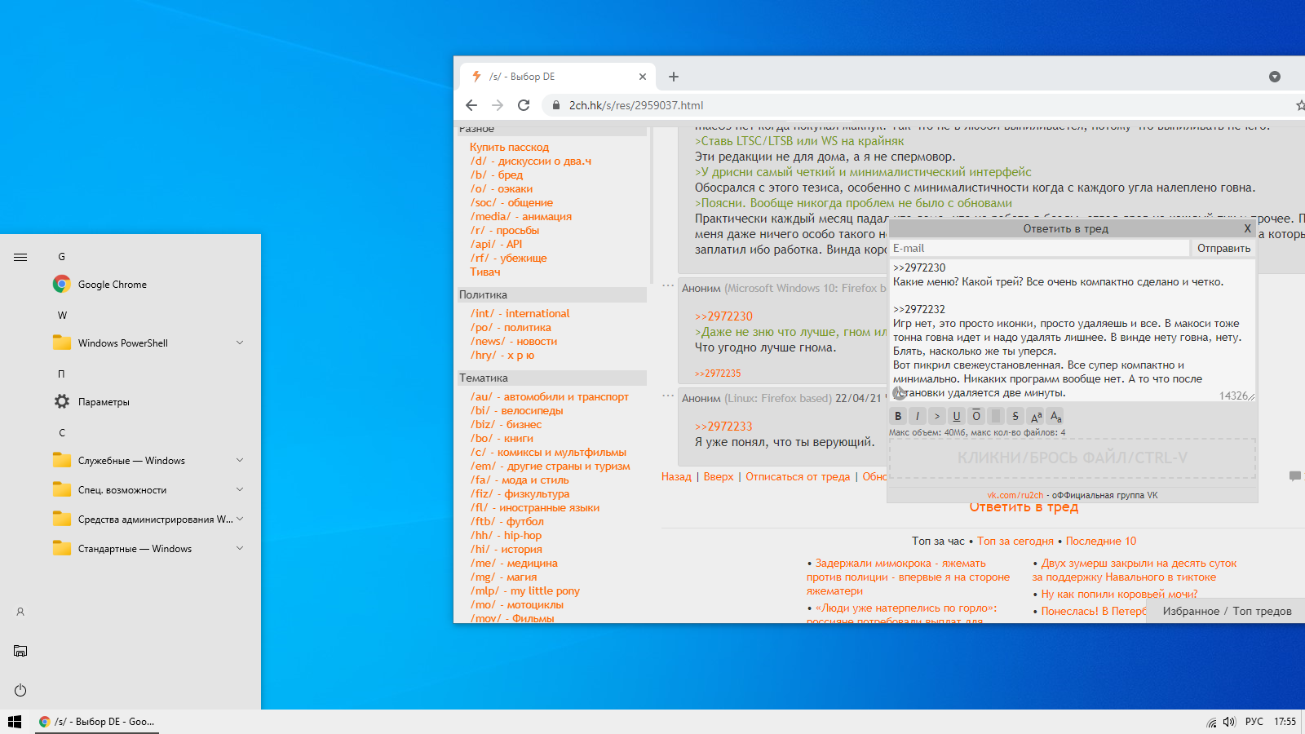Apply subscript formatting in the reply form

point(1055,416)
